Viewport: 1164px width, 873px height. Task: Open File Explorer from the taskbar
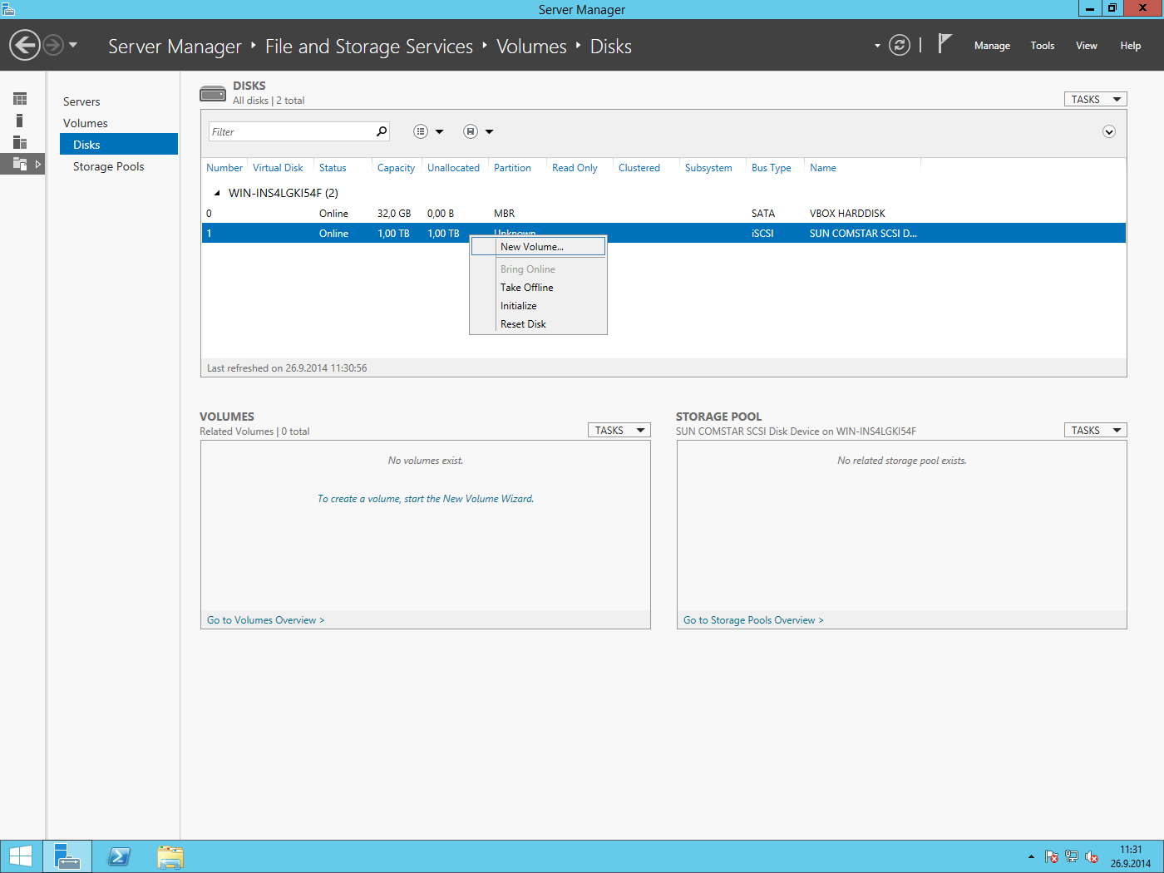tap(170, 856)
